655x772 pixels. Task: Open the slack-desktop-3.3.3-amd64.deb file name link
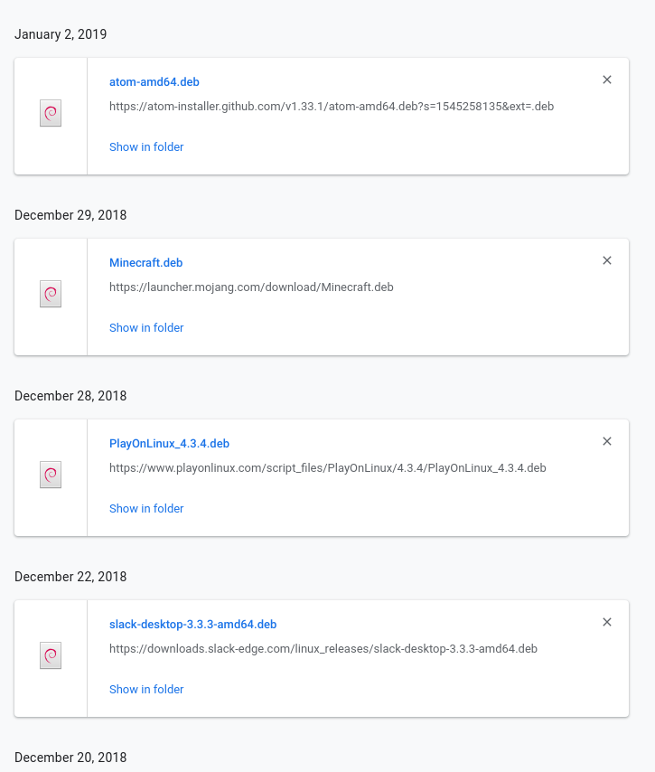(x=192, y=625)
